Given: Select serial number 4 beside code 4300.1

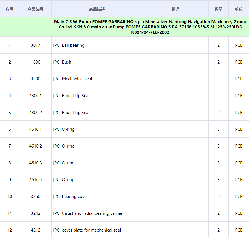Looking at the screenshot, I should click(x=10, y=96).
